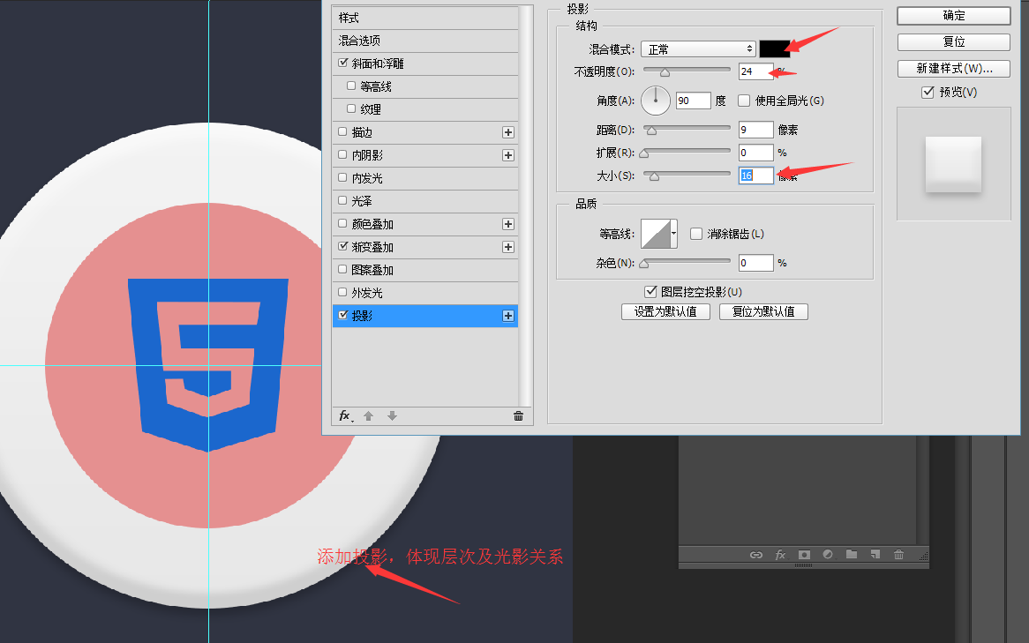Create a new layer from the Layers panel
Screen dimensions: 1029x643
pos(875,555)
